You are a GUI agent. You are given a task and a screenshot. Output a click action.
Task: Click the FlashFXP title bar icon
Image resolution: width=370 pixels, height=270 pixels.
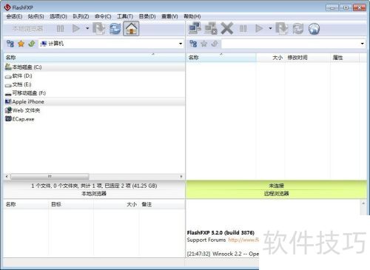(7, 7)
